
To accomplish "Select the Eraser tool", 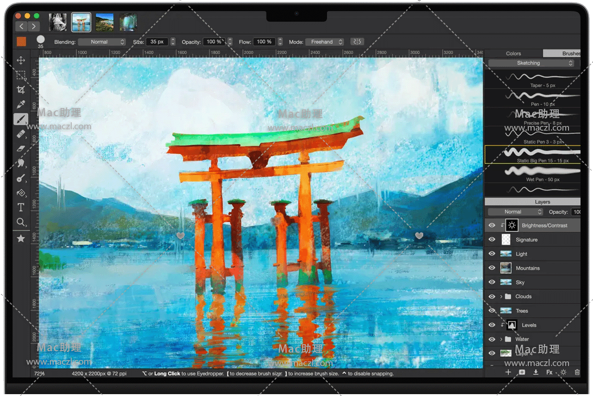I will pos(21,149).
